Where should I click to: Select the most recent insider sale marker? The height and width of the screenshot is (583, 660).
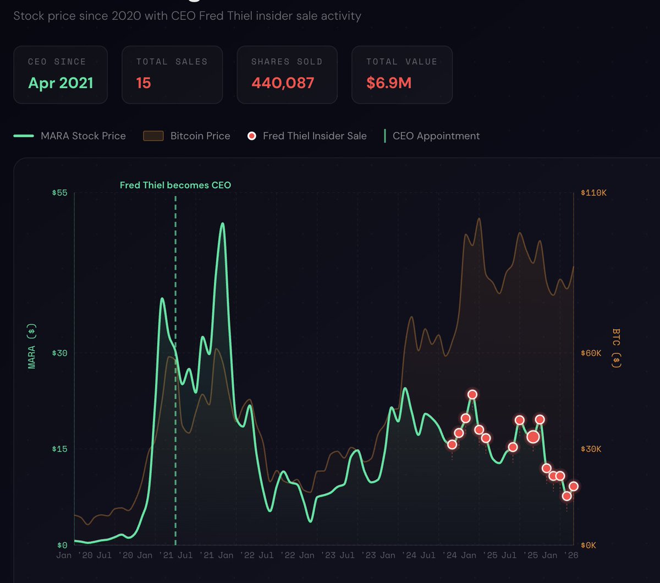574,486
